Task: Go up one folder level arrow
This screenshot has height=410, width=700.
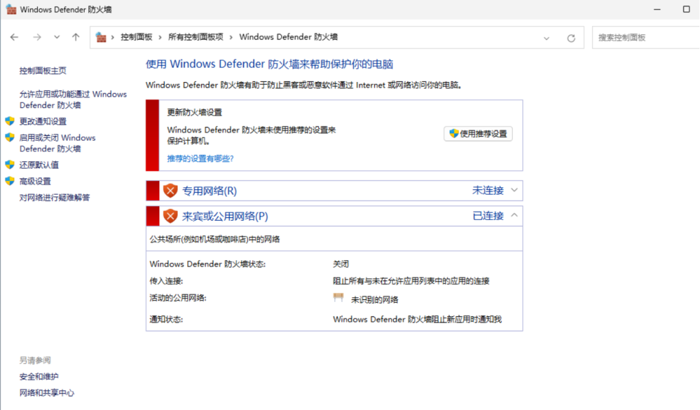Action: [76, 38]
